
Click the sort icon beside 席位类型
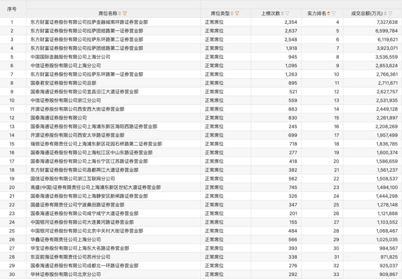[x=232, y=13]
